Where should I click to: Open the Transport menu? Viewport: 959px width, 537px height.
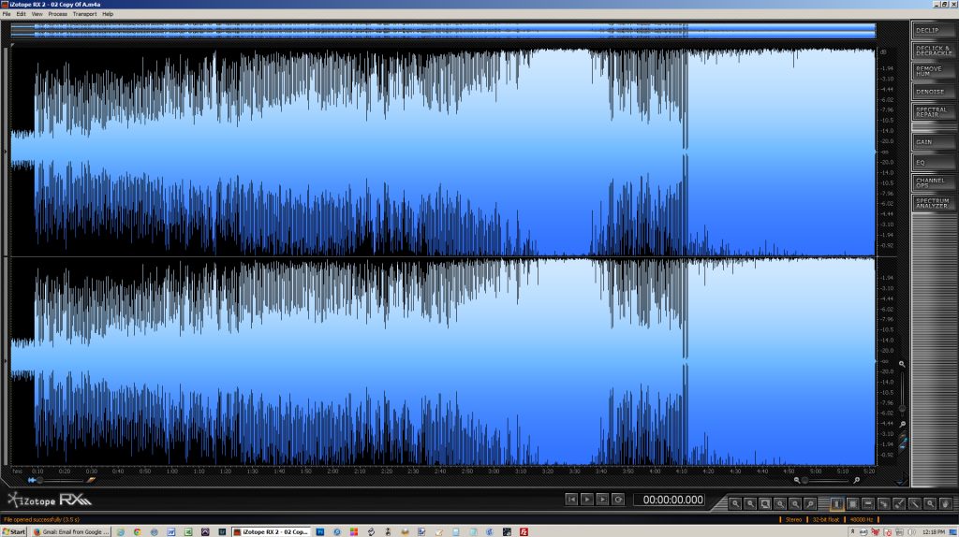pyautogui.click(x=84, y=13)
